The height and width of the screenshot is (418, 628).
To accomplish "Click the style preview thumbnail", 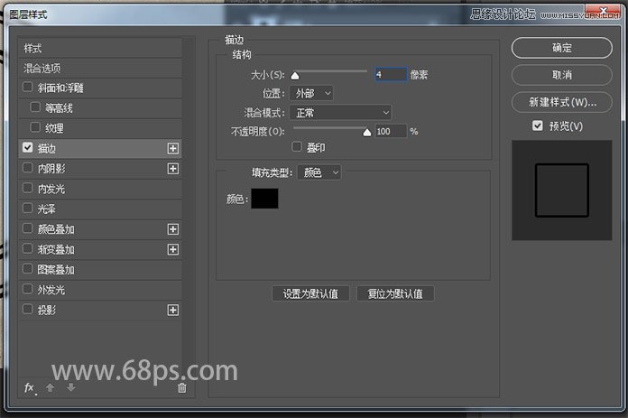I will (561, 190).
